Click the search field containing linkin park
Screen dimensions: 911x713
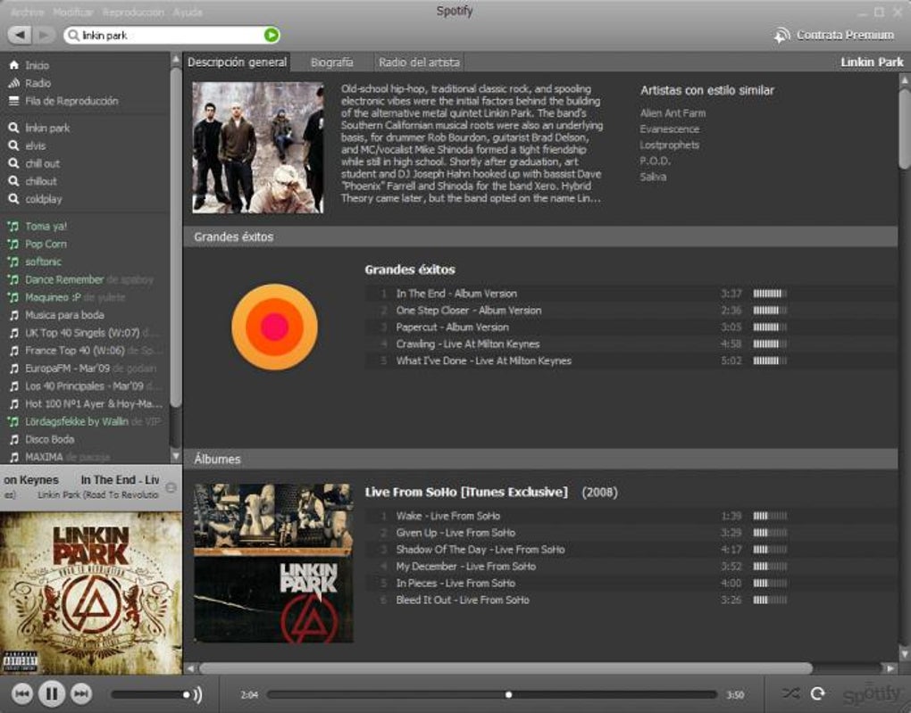point(171,36)
